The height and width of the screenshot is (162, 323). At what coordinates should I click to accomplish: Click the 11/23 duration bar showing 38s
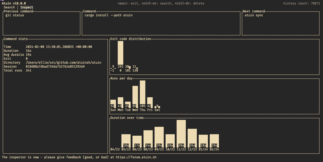pyautogui.click(x=181, y=134)
